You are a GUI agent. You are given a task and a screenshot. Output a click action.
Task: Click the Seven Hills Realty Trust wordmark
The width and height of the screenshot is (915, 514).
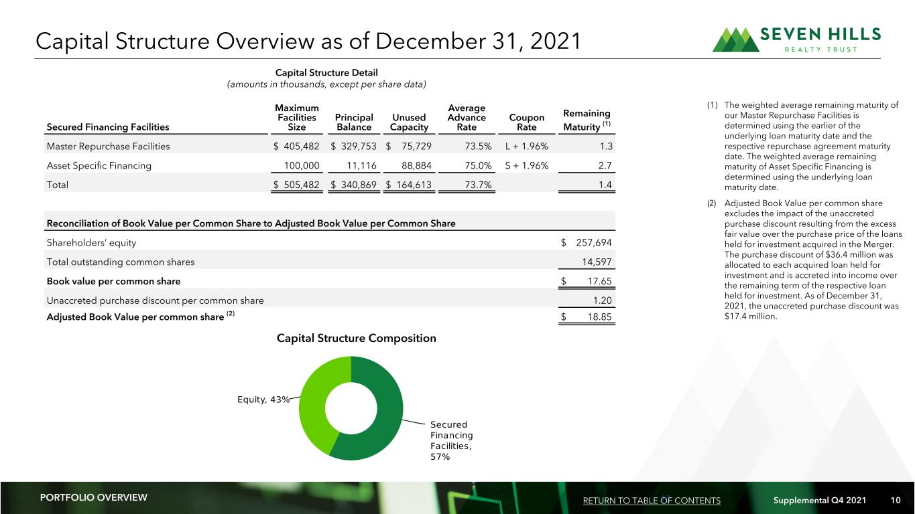[822, 39]
